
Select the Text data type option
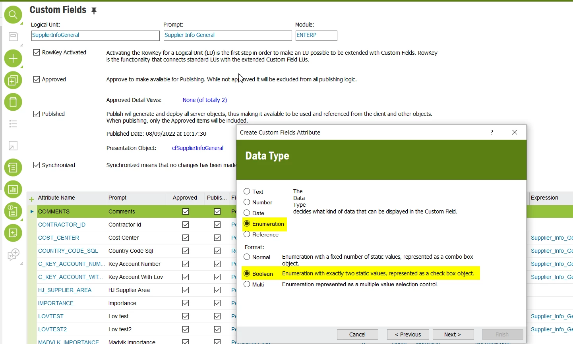coord(247,191)
